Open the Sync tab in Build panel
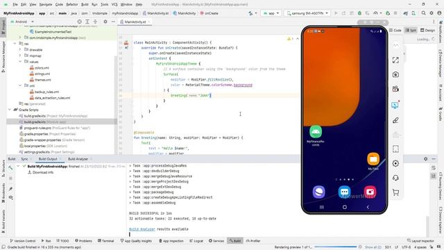The image size is (444, 250). tap(25, 159)
